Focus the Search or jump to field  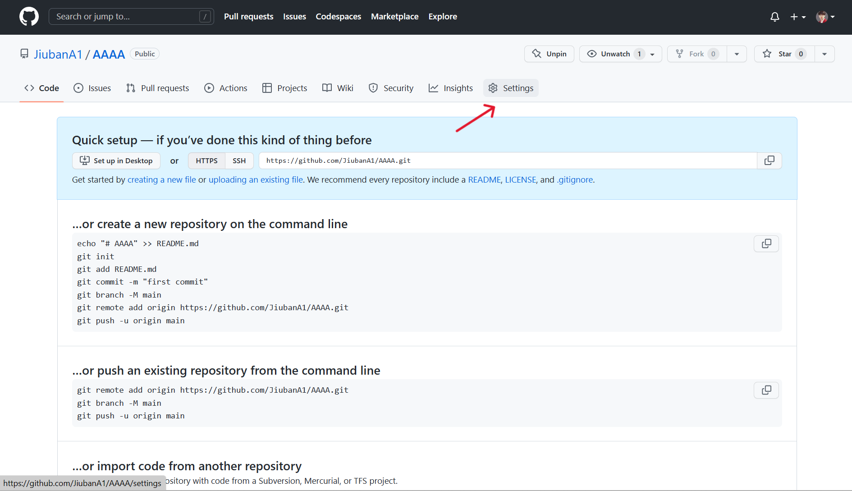(x=131, y=17)
